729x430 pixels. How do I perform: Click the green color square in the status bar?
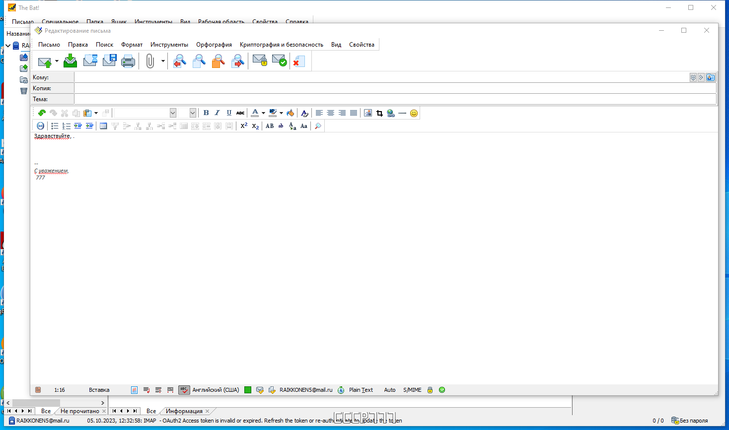pos(248,390)
